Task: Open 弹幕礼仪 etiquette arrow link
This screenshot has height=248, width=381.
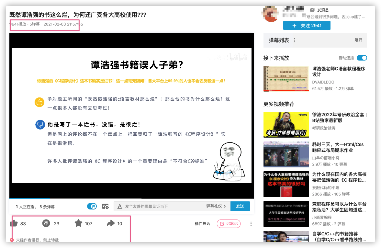Action: click(x=216, y=206)
